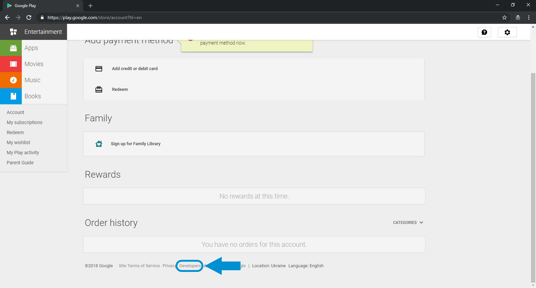Click the blue Books bookmark icon
The image size is (536, 288).
13,96
